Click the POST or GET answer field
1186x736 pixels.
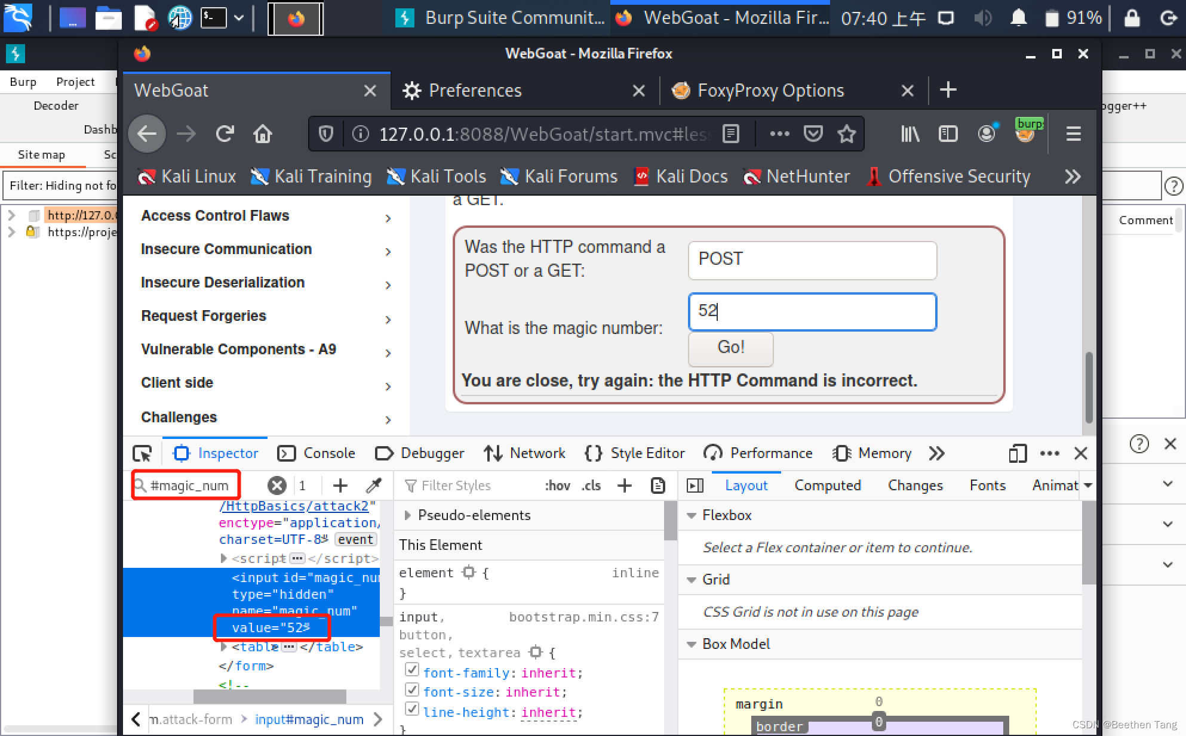[x=812, y=261]
